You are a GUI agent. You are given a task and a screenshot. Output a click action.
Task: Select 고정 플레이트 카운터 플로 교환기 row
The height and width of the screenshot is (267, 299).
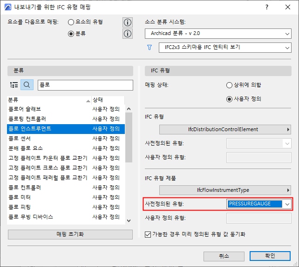(x=66, y=158)
